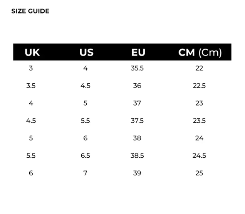Click the EU 37.5 size value
The image size is (245, 214).
pyautogui.click(x=137, y=121)
